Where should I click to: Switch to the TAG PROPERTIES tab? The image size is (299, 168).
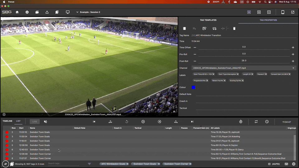[268, 20]
